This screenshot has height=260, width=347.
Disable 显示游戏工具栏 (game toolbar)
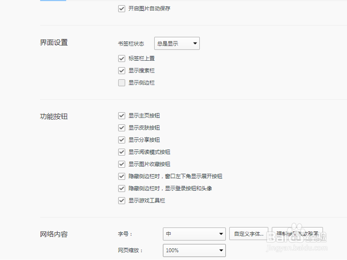click(121, 201)
